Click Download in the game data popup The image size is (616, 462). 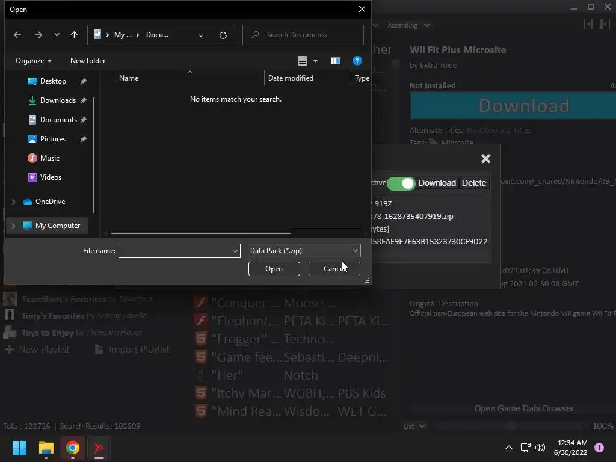(x=437, y=183)
